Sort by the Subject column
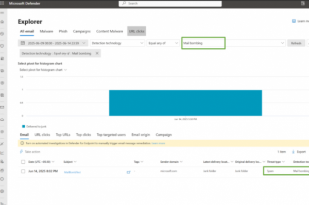309x205 pixels. [70, 162]
